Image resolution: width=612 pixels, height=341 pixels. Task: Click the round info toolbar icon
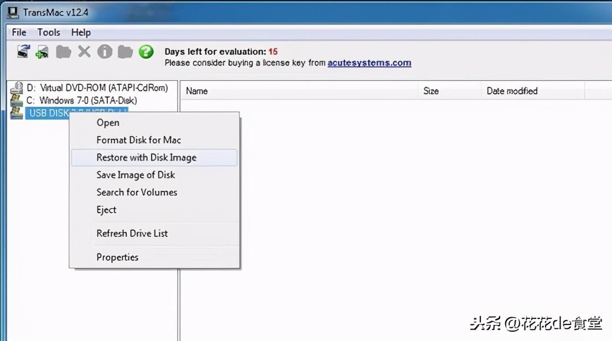click(105, 51)
